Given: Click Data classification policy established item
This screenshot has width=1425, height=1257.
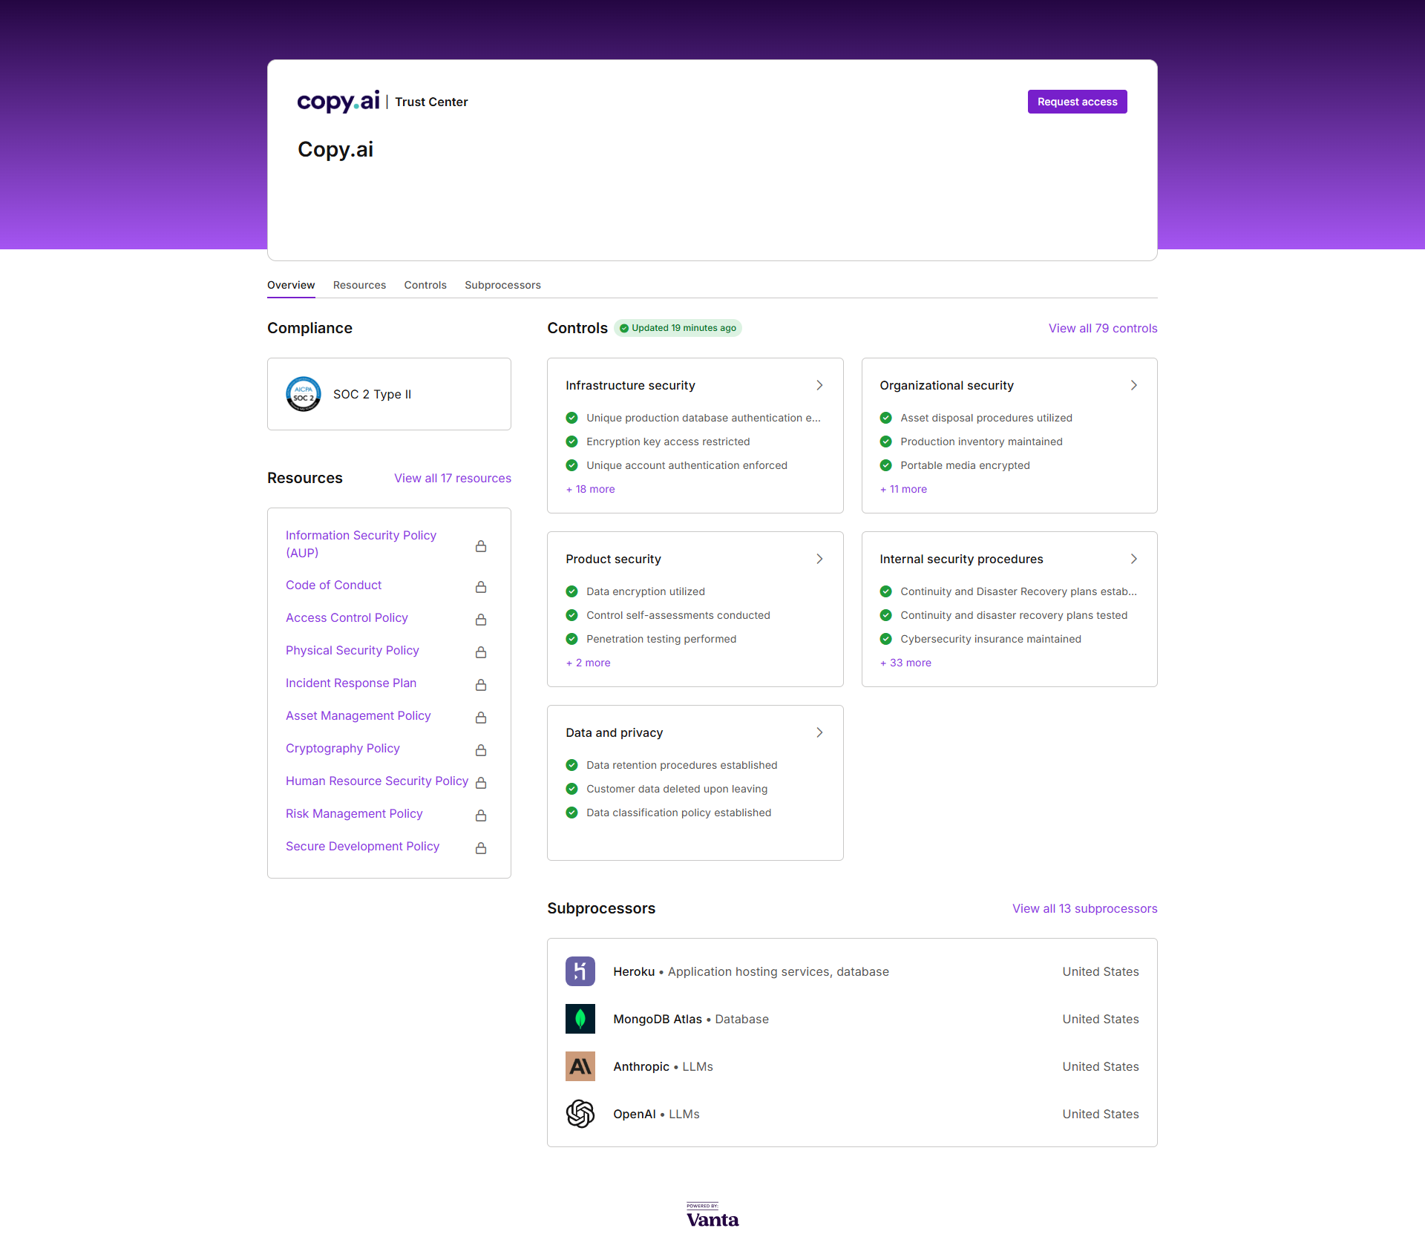Looking at the screenshot, I should (678, 813).
